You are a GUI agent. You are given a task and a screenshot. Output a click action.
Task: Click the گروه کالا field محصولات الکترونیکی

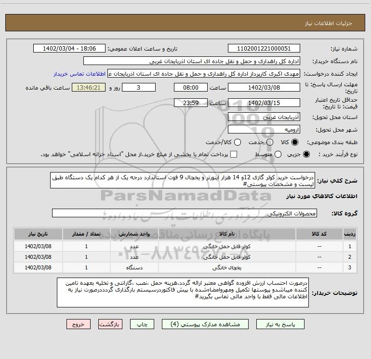(185, 213)
